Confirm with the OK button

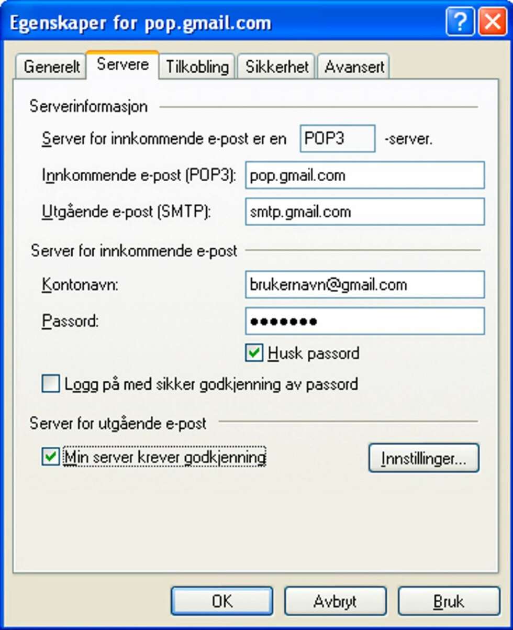(x=222, y=601)
